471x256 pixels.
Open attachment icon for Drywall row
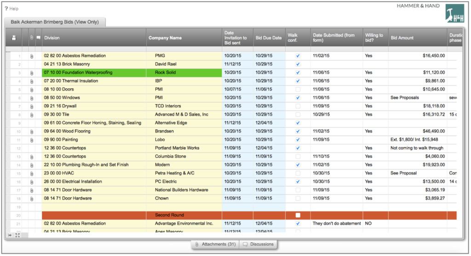pos(32,106)
